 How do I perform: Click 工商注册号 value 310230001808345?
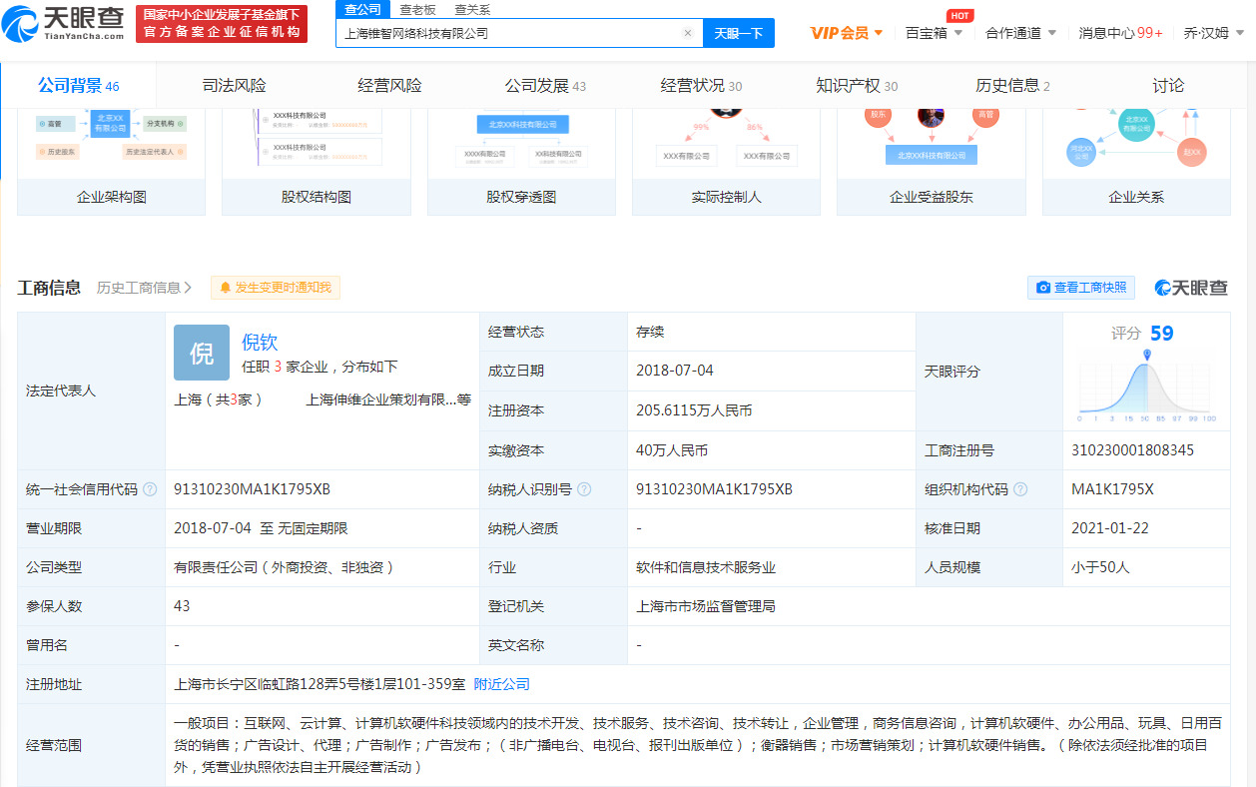click(x=1132, y=450)
